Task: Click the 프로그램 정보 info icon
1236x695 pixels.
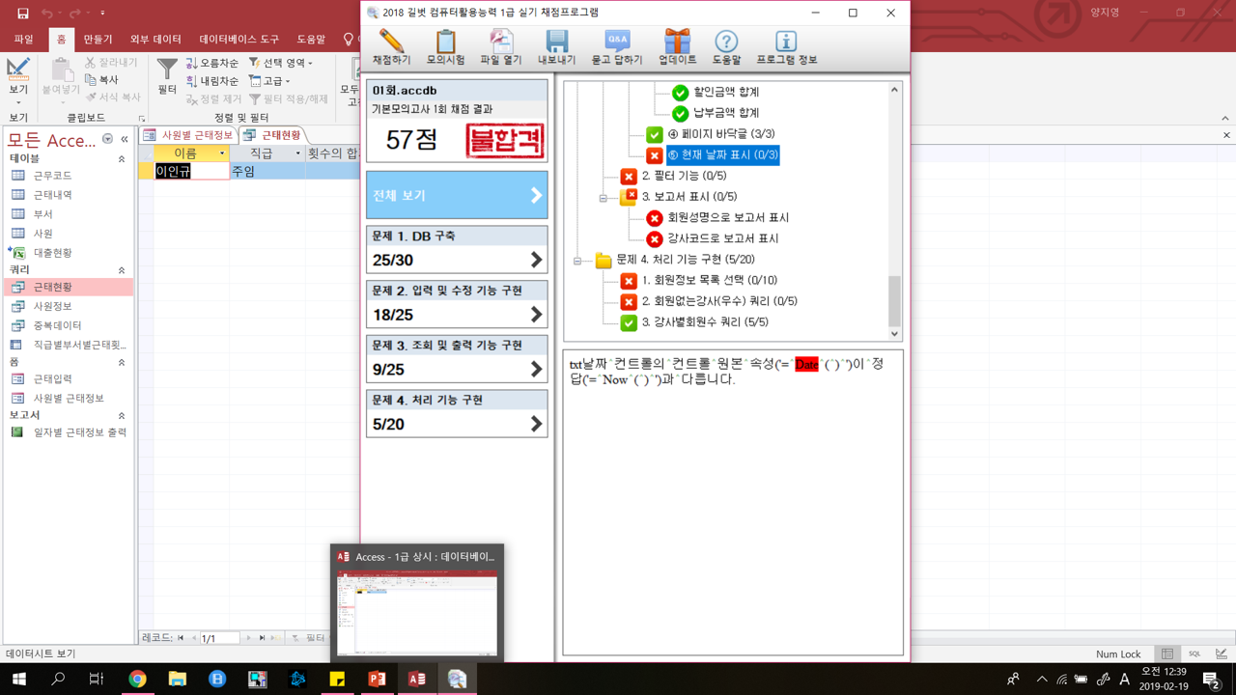Action: 786,46
